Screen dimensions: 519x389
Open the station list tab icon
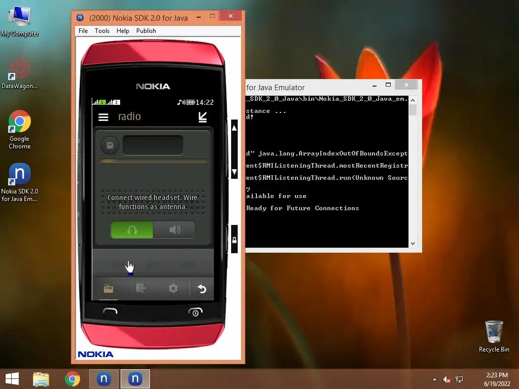pos(141,288)
